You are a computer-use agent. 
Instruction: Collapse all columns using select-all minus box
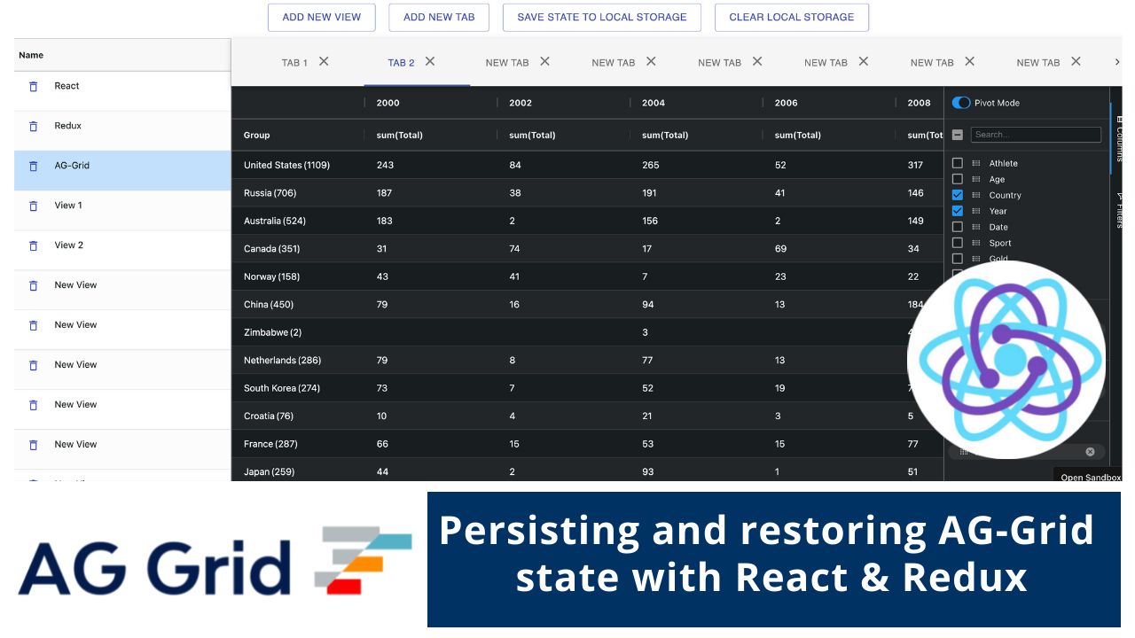[958, 135]
